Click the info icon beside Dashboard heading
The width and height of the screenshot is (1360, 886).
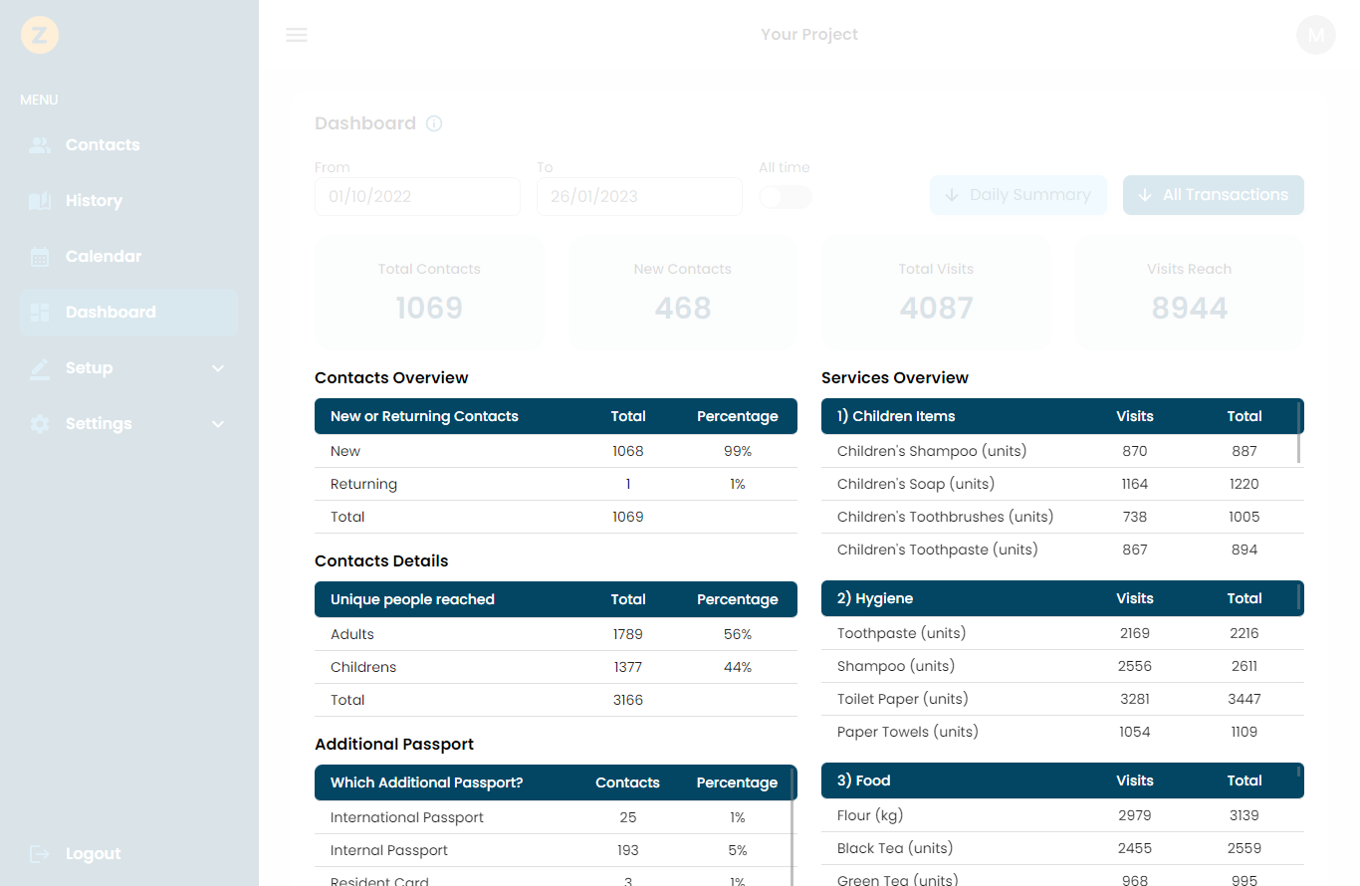[433, 123]
